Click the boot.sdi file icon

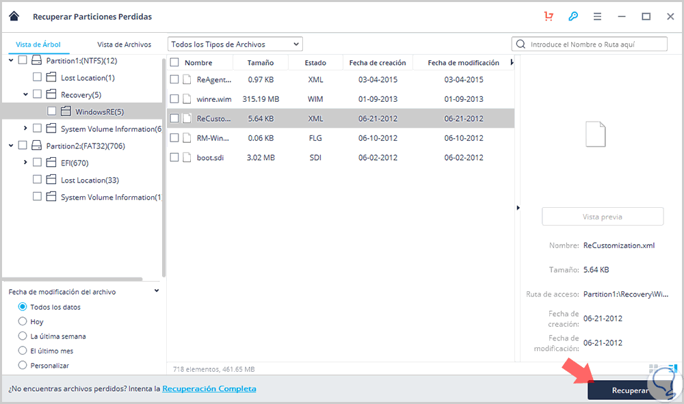click(187, 157)
